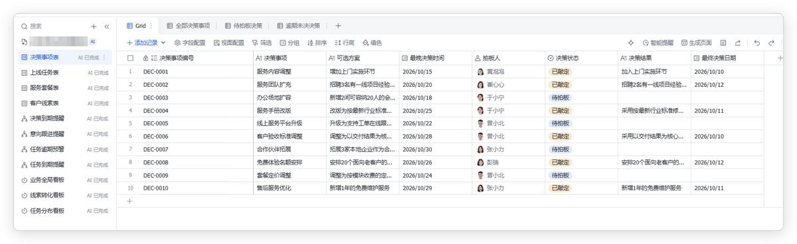The height and width of the screenshot is (244, 797).
Task: Open the 任务分布看板 dashboard
Action: click(64, 210)
